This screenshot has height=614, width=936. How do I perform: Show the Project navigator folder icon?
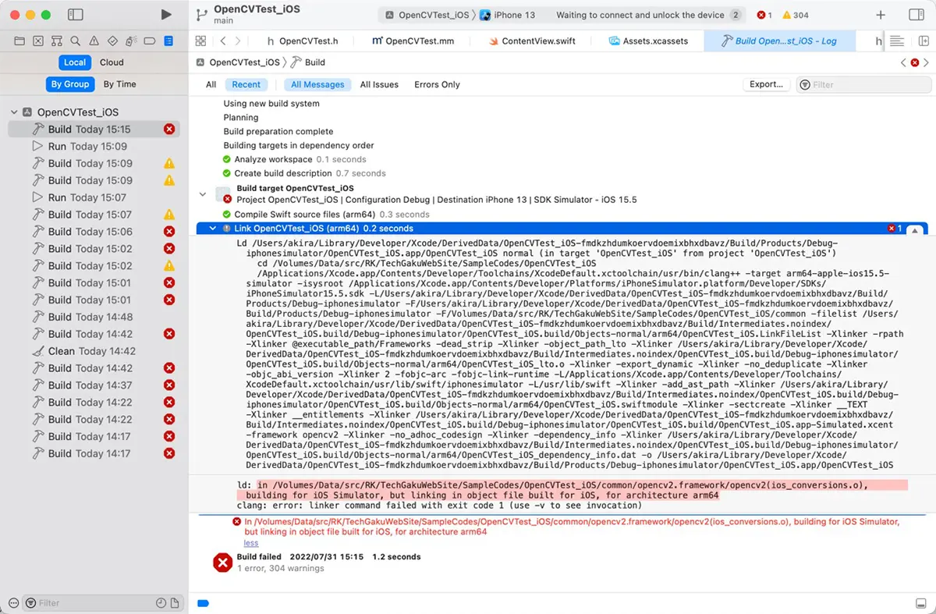tap(19, 41)
